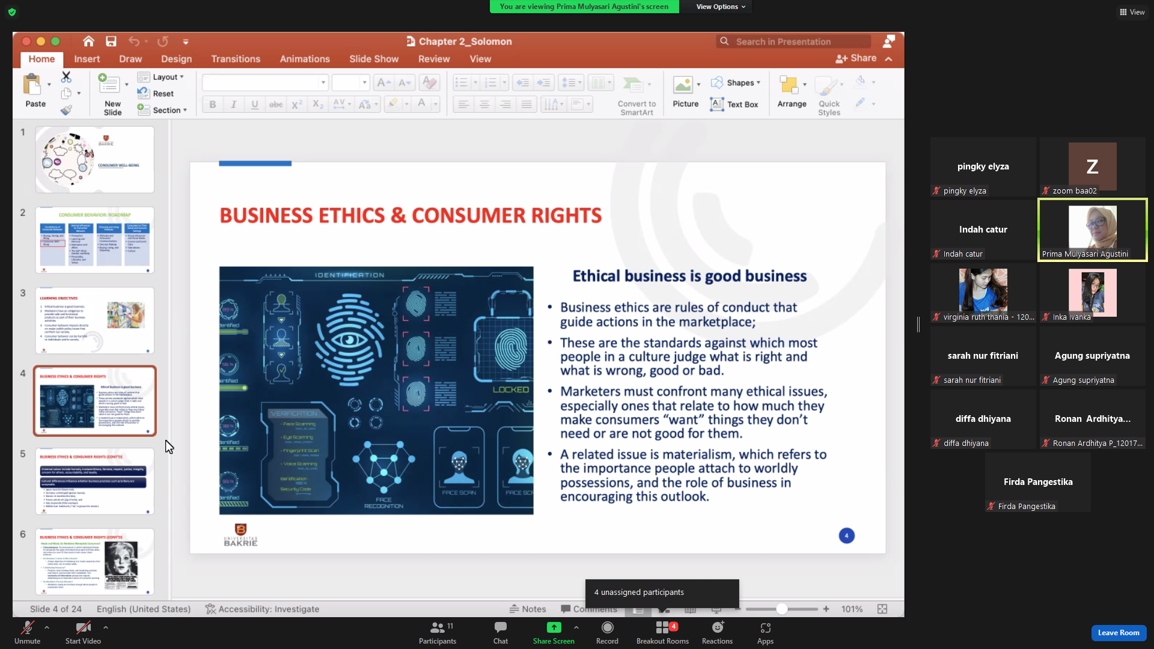1154x649 pixels.
Task: Click the Record icon in Zoom
Action: (607, 633)
